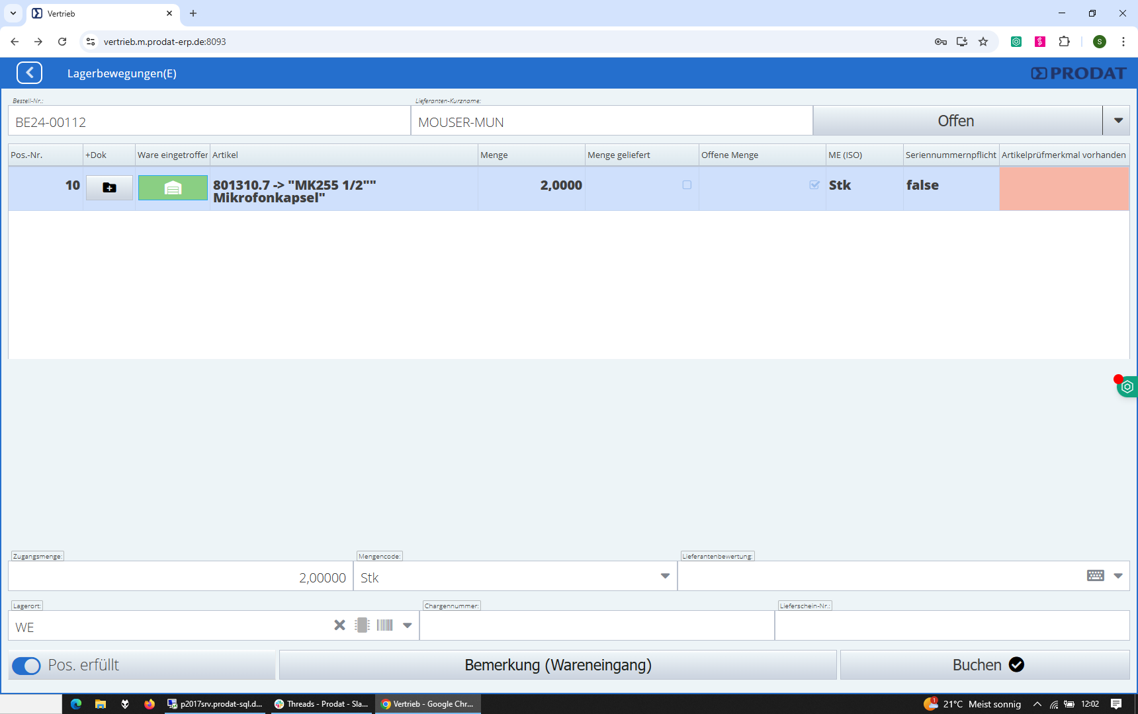Click the red Artikelprüfmerkmal vorhanden cell
The image size is (1138, 714).
coord(1064,188)
